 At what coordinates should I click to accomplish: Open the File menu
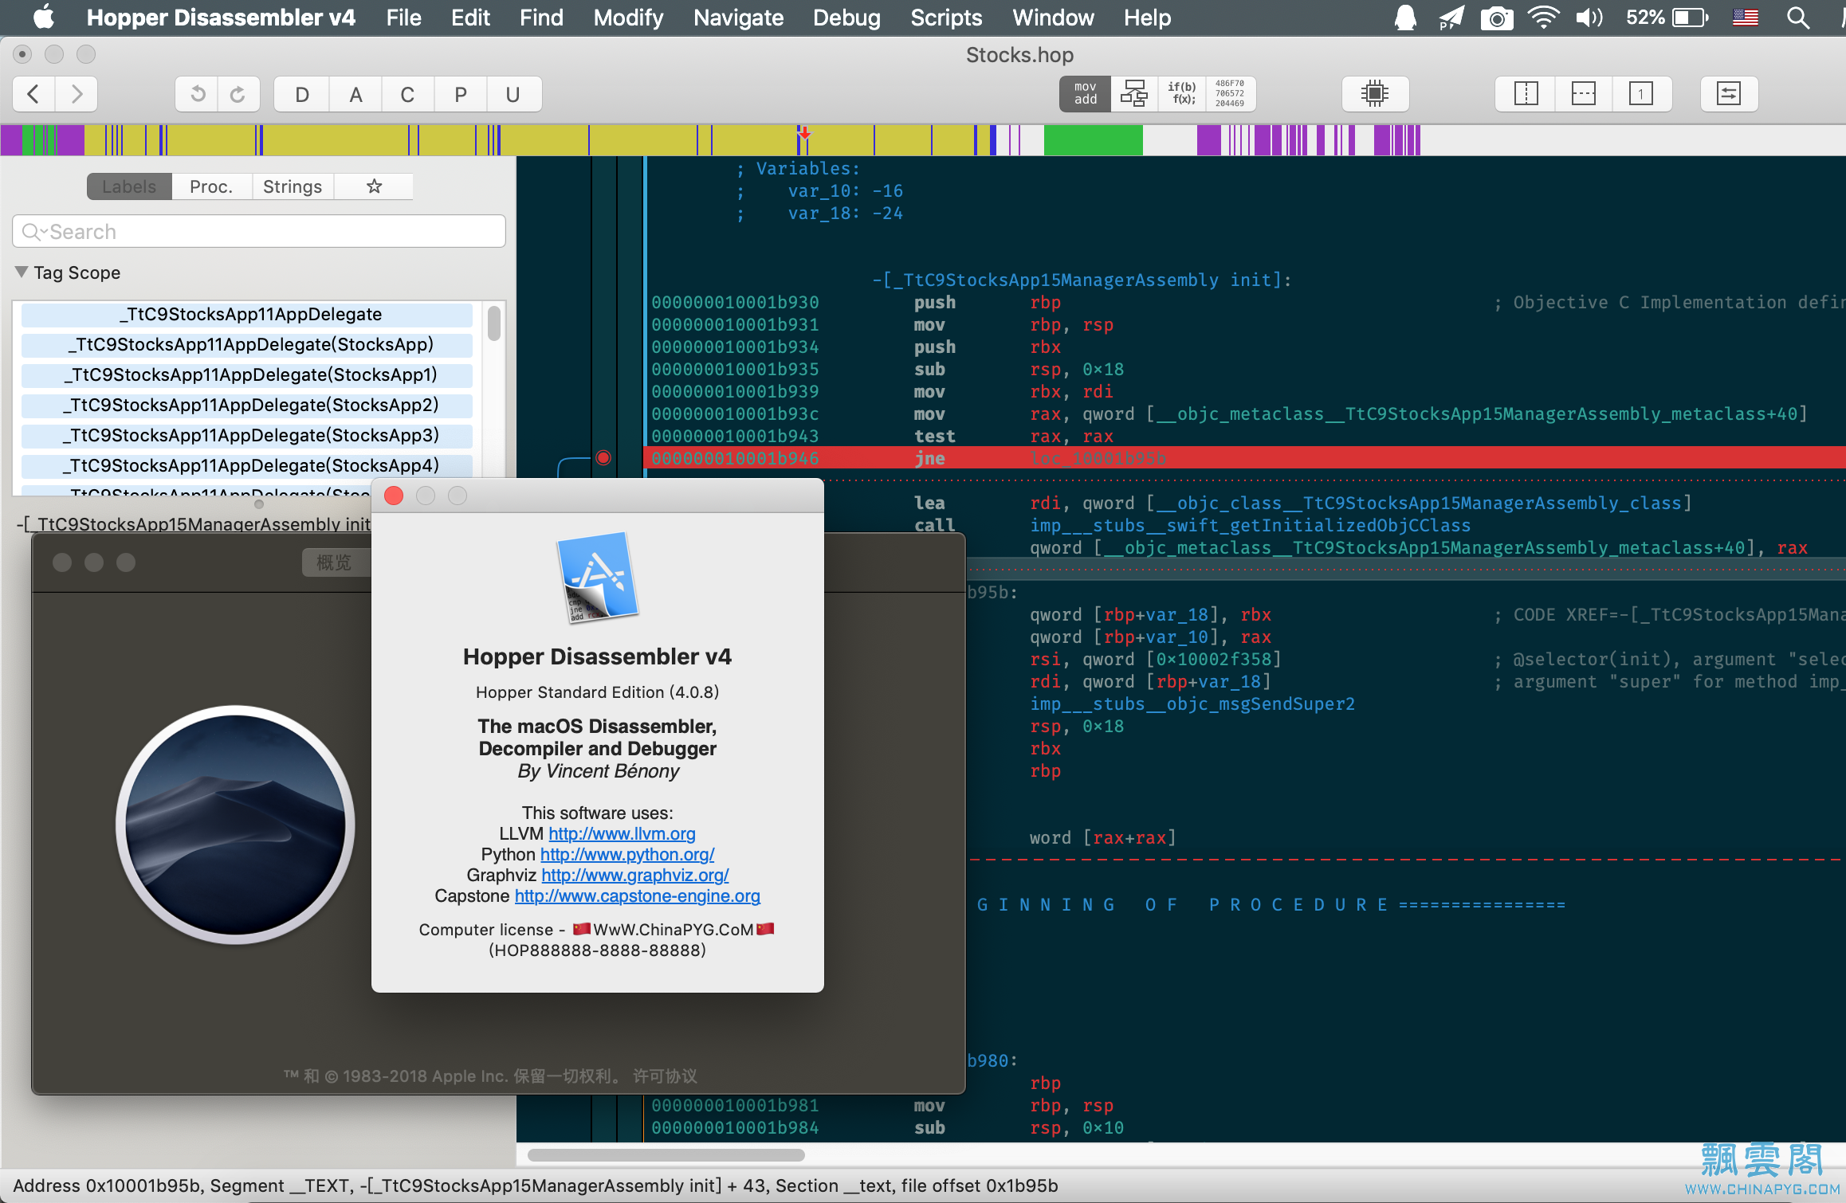[403, 18]
